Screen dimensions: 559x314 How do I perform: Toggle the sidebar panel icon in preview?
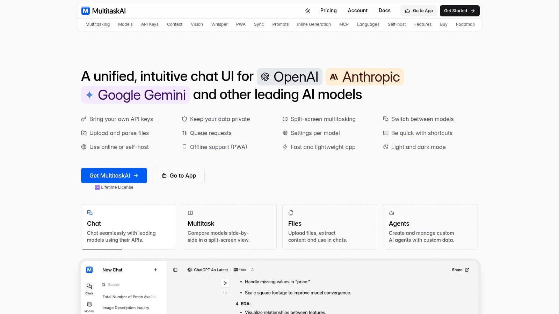coord(175,270)
